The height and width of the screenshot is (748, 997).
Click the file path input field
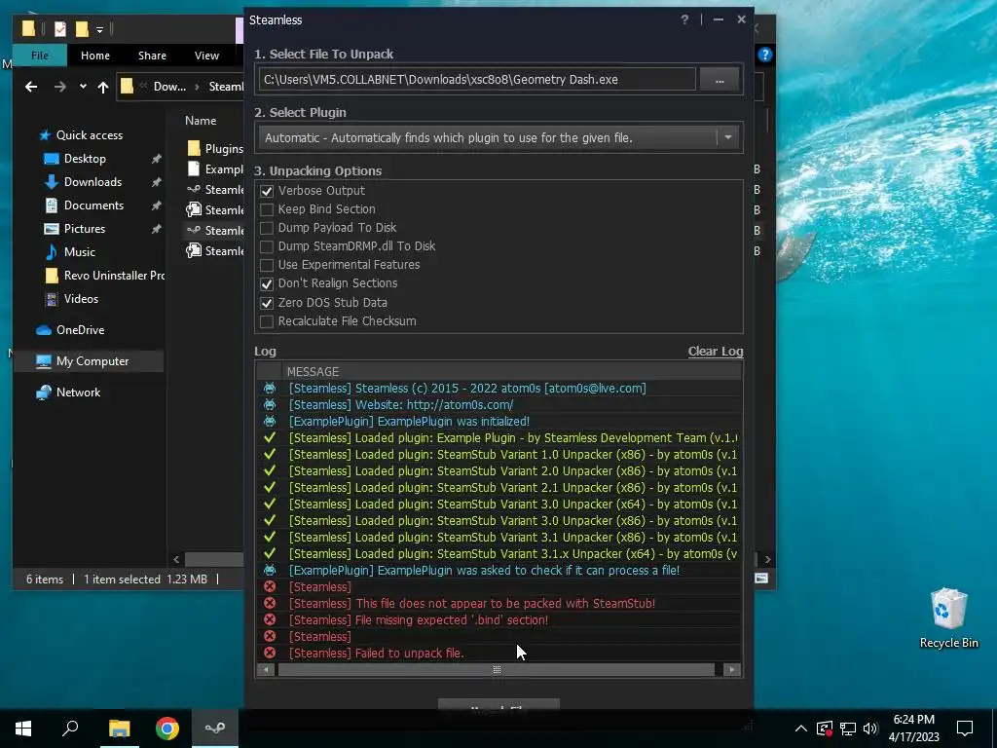tap(477, 80)
